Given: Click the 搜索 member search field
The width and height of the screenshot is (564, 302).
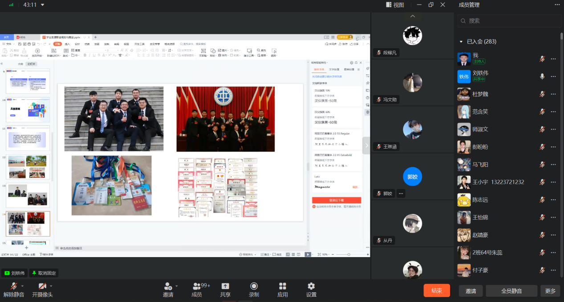Looking at the screenshot, I should [507, 20].
